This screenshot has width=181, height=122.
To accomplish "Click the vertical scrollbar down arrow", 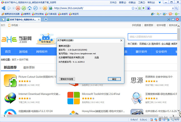I will tap(178, 111).
